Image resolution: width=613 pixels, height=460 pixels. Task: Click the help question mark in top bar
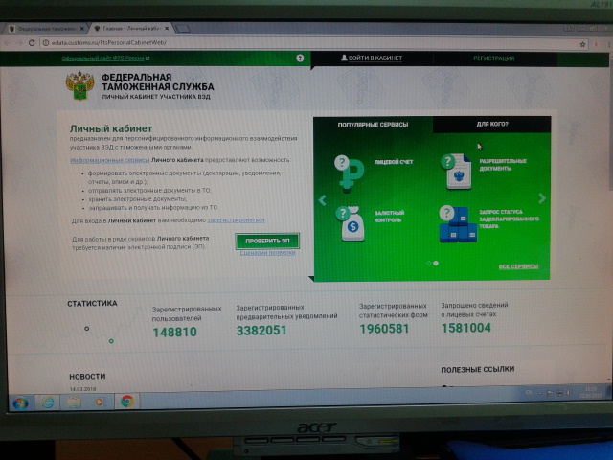300,58
